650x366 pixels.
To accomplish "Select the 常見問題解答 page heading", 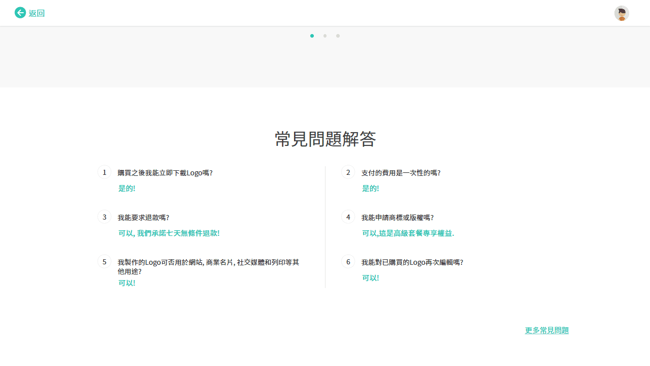I will tap(324, 139).
